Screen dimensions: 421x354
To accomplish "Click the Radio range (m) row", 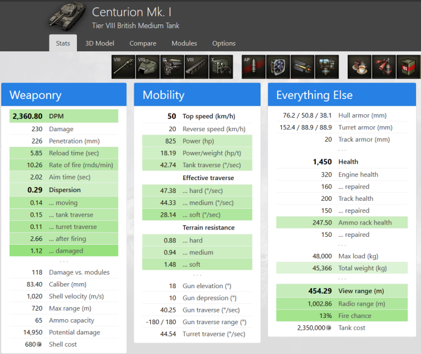I will pos(342,304).
